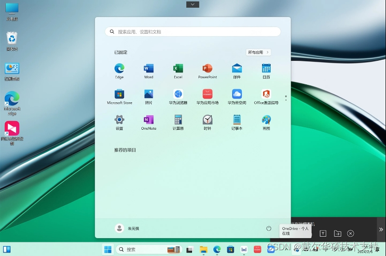
Task: Open 设置 settings app
Action: 119,122
